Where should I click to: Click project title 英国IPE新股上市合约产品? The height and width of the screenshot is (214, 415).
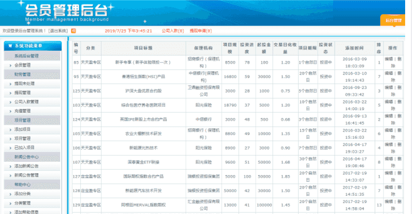coord(143,120)
